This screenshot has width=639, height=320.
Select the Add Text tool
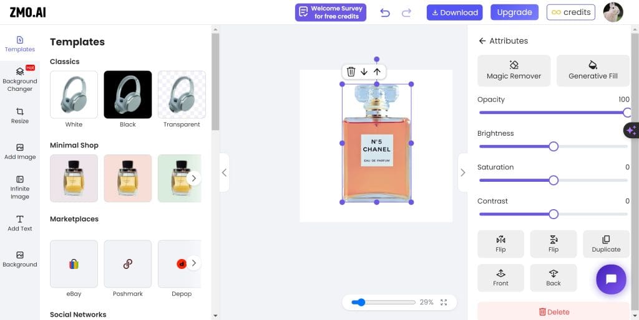(19, 224)
